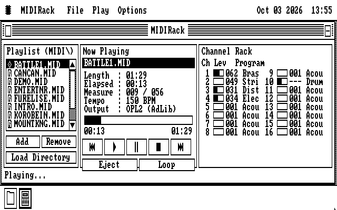Screen dimensions: 337x210
Task: Select INTRO.MID in the playlist
Action: (x=37, y=107)
